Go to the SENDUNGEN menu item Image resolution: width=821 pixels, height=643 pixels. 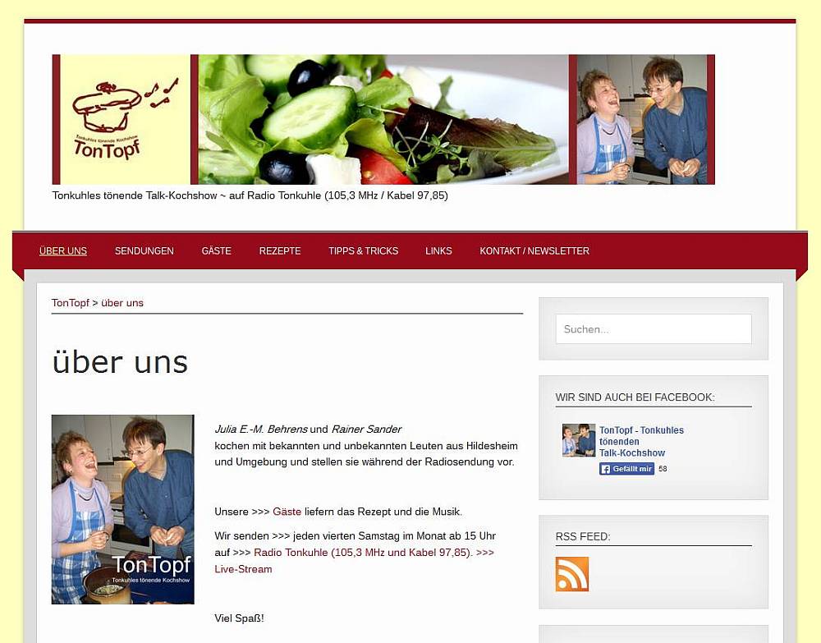coord(144,250)
